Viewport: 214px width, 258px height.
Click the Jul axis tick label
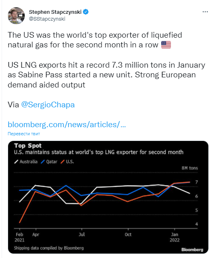pos(82,235)
